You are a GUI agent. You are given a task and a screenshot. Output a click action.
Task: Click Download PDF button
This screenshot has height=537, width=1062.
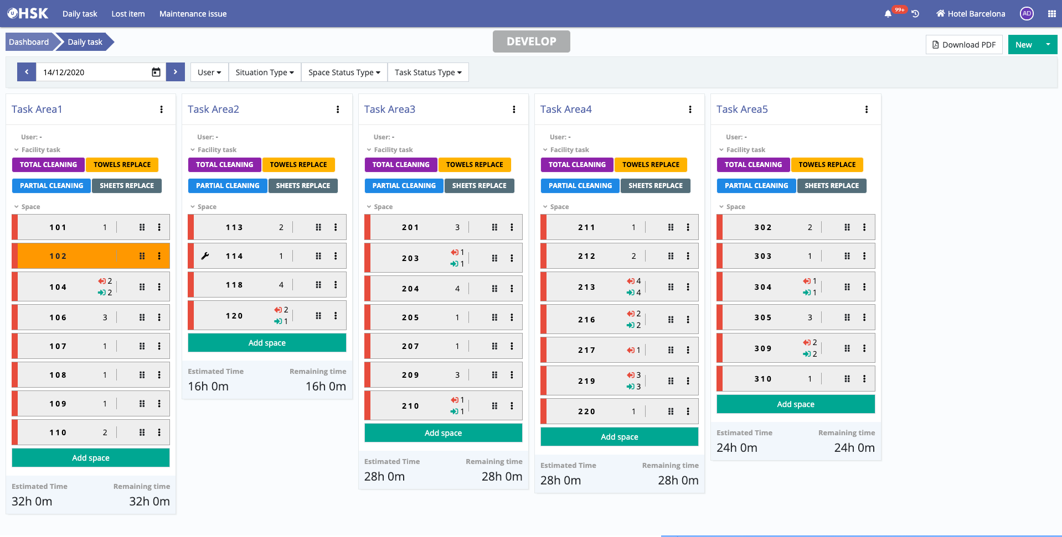coord(963,45)
